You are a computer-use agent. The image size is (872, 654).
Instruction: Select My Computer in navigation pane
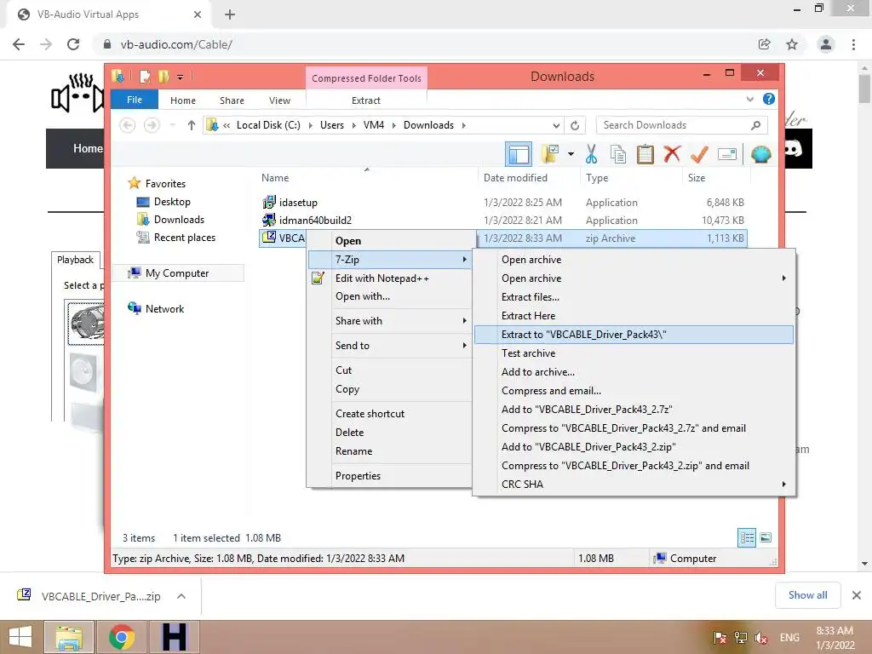click(x=177, y=273)
